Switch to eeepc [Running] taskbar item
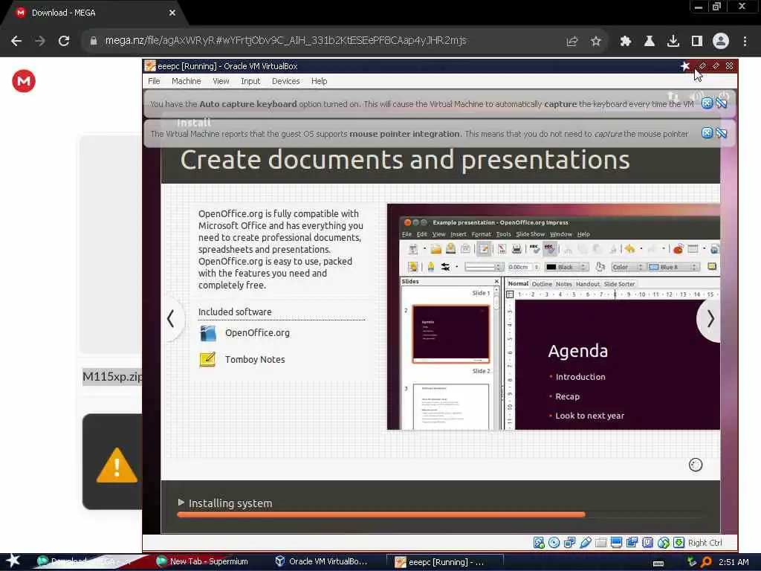This screenshot has width=761, height=571. click(444, 562)
